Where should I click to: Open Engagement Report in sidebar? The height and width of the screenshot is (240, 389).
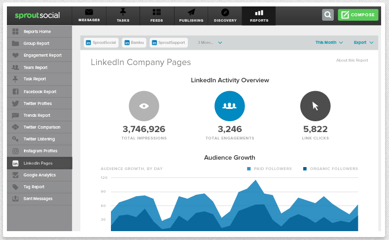point(39,55)
